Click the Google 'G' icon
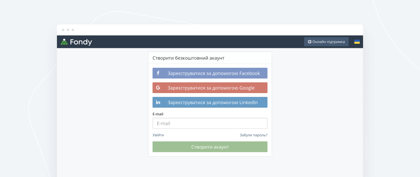The width and height of the screenshot is (420, 177). coord(158,88)
